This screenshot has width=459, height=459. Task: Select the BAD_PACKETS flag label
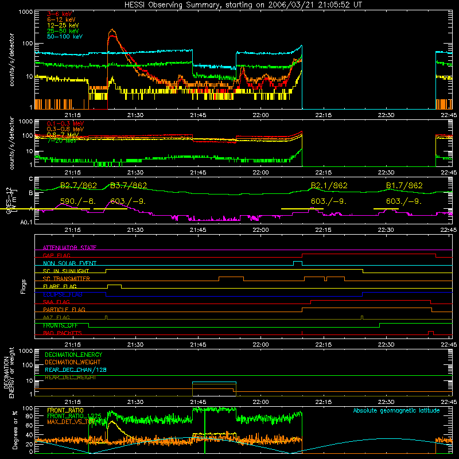tap(63, 333)
